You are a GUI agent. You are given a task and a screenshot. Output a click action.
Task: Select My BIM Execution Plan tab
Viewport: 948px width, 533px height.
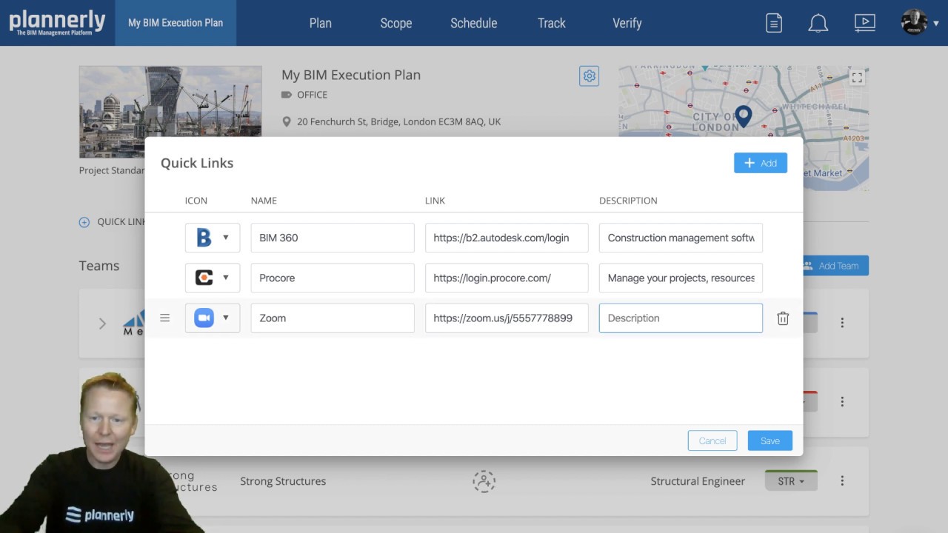tap(176, 23)
